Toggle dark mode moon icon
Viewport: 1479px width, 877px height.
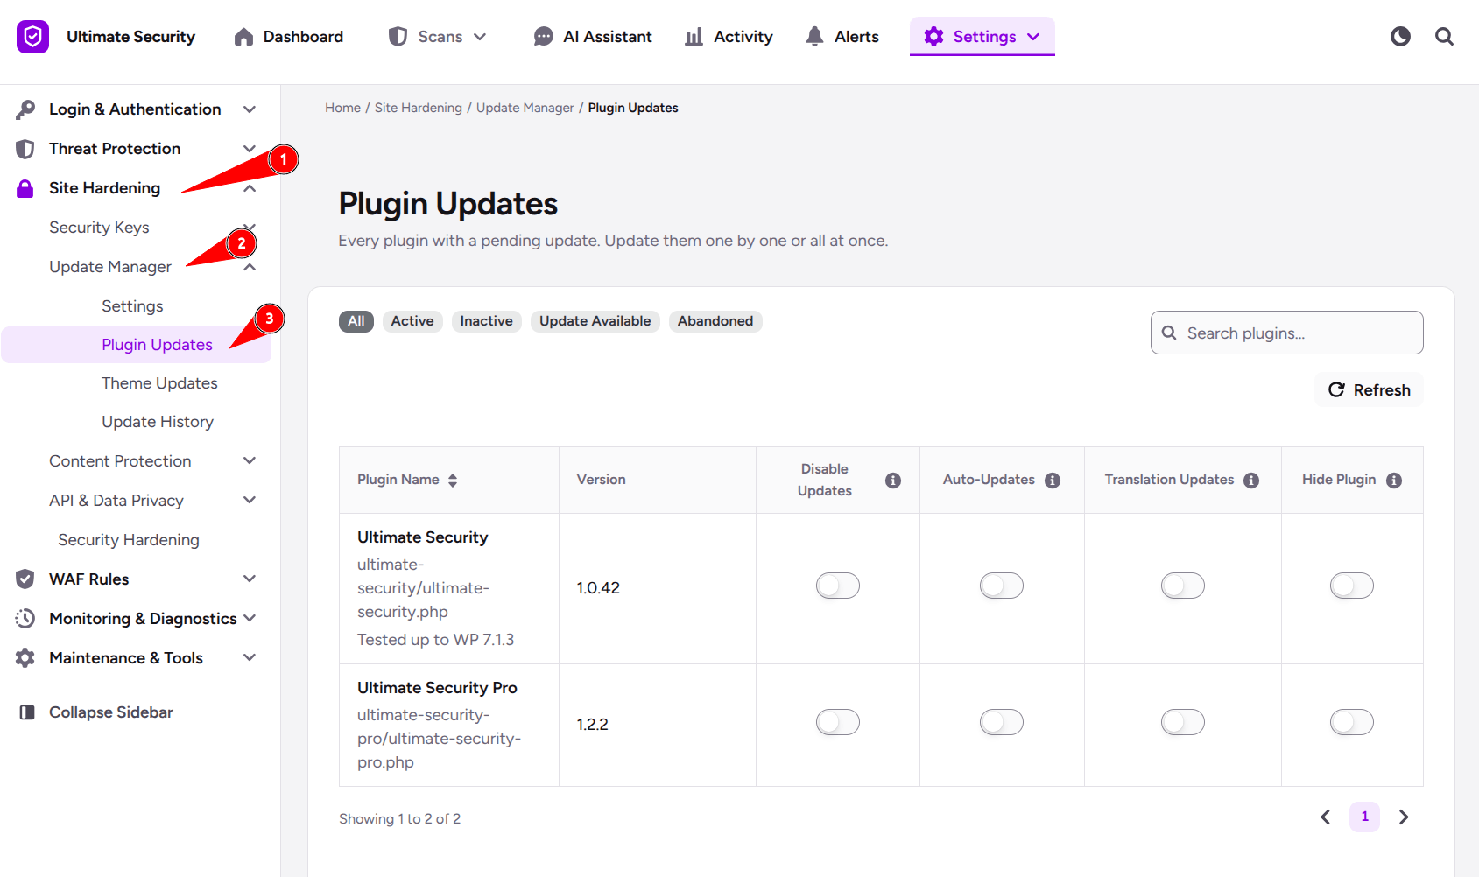1400,37
